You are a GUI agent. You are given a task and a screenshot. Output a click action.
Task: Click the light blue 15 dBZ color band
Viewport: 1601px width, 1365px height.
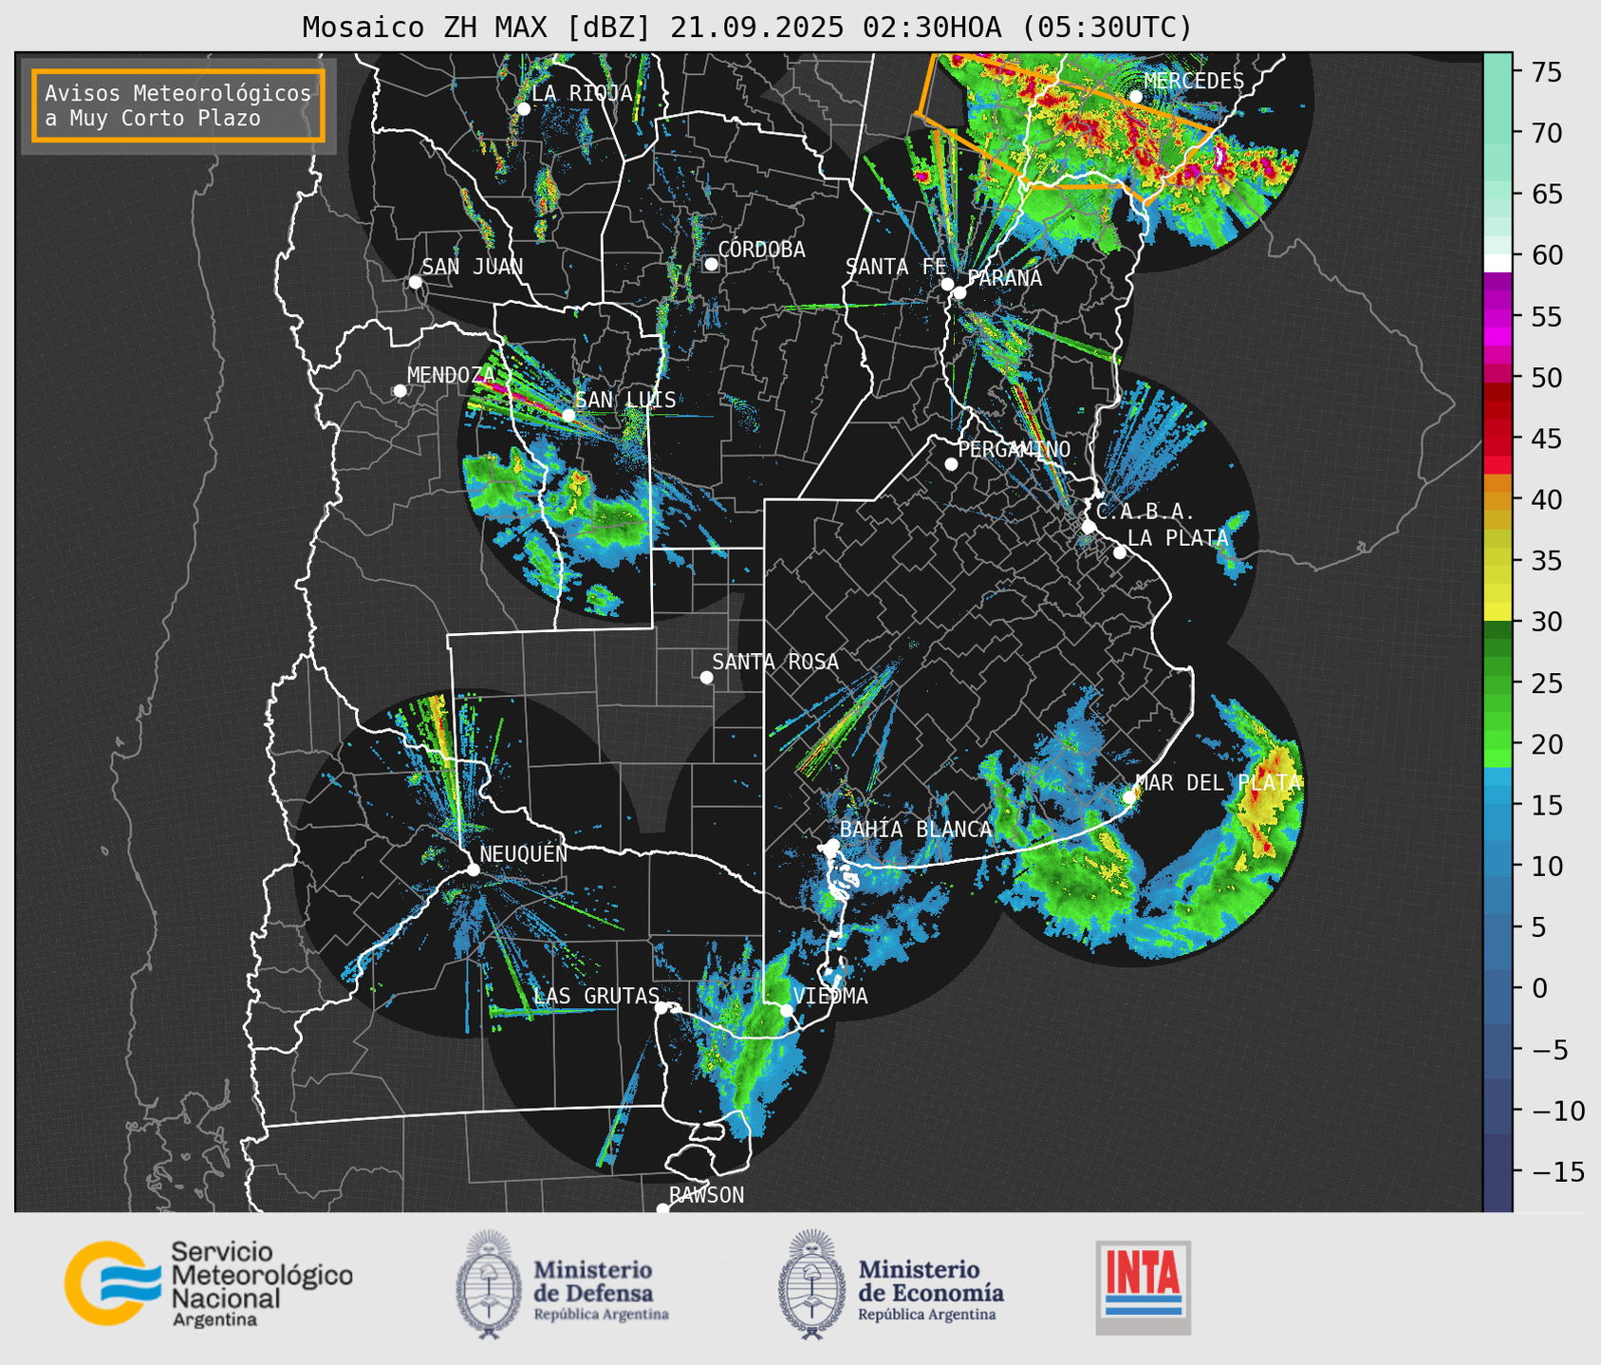[1498, 805]
